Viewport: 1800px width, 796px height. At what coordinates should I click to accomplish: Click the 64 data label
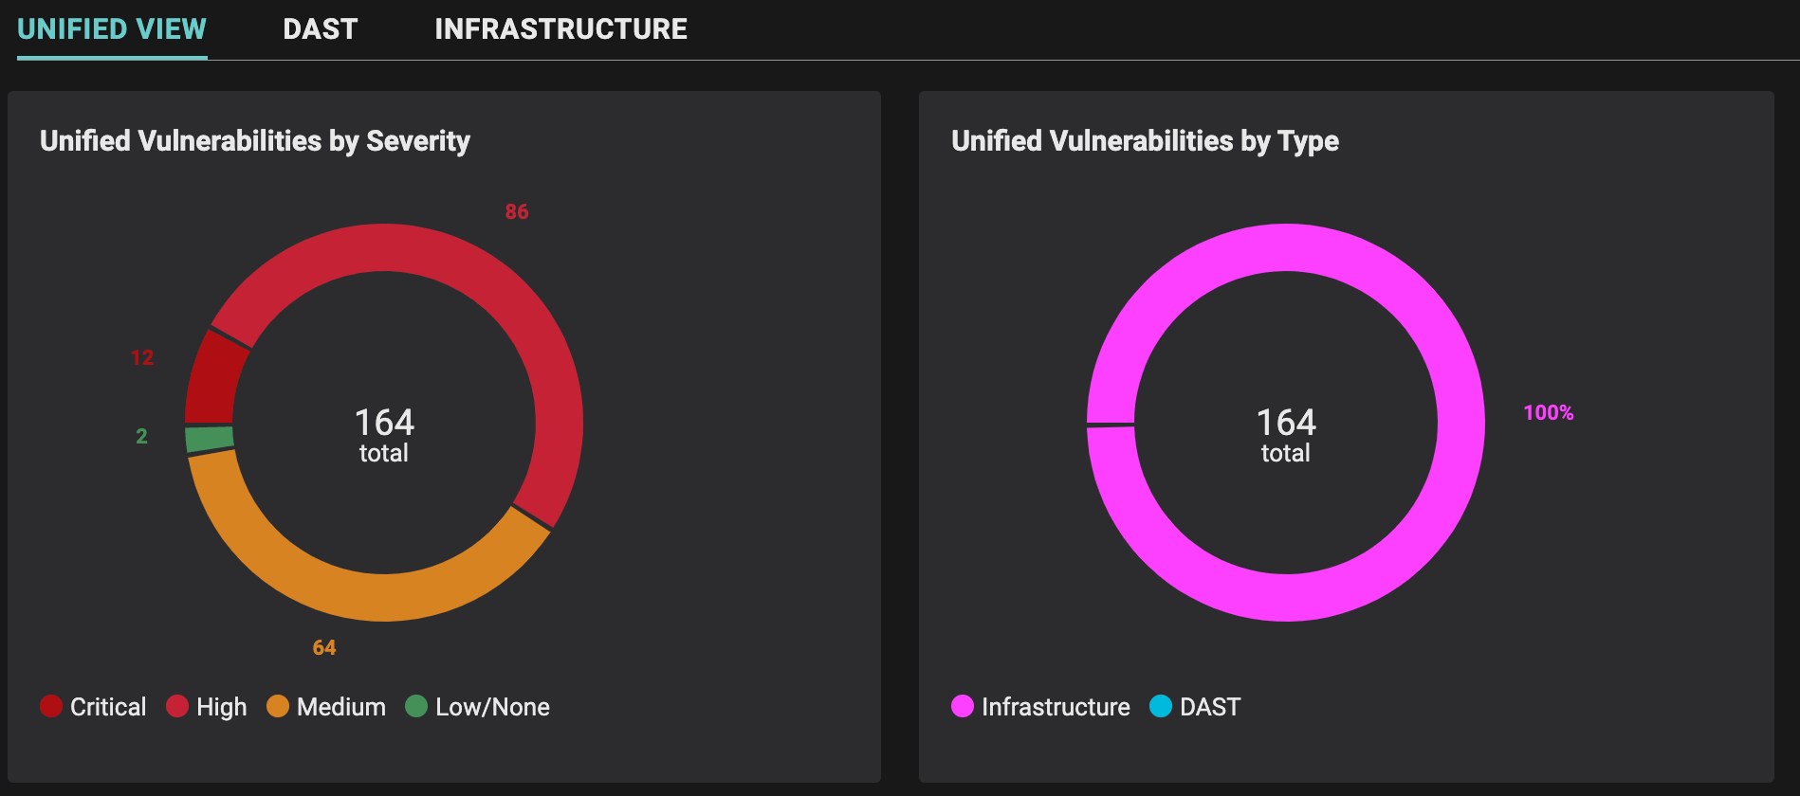pyautogui.click(x=324, y=647)
